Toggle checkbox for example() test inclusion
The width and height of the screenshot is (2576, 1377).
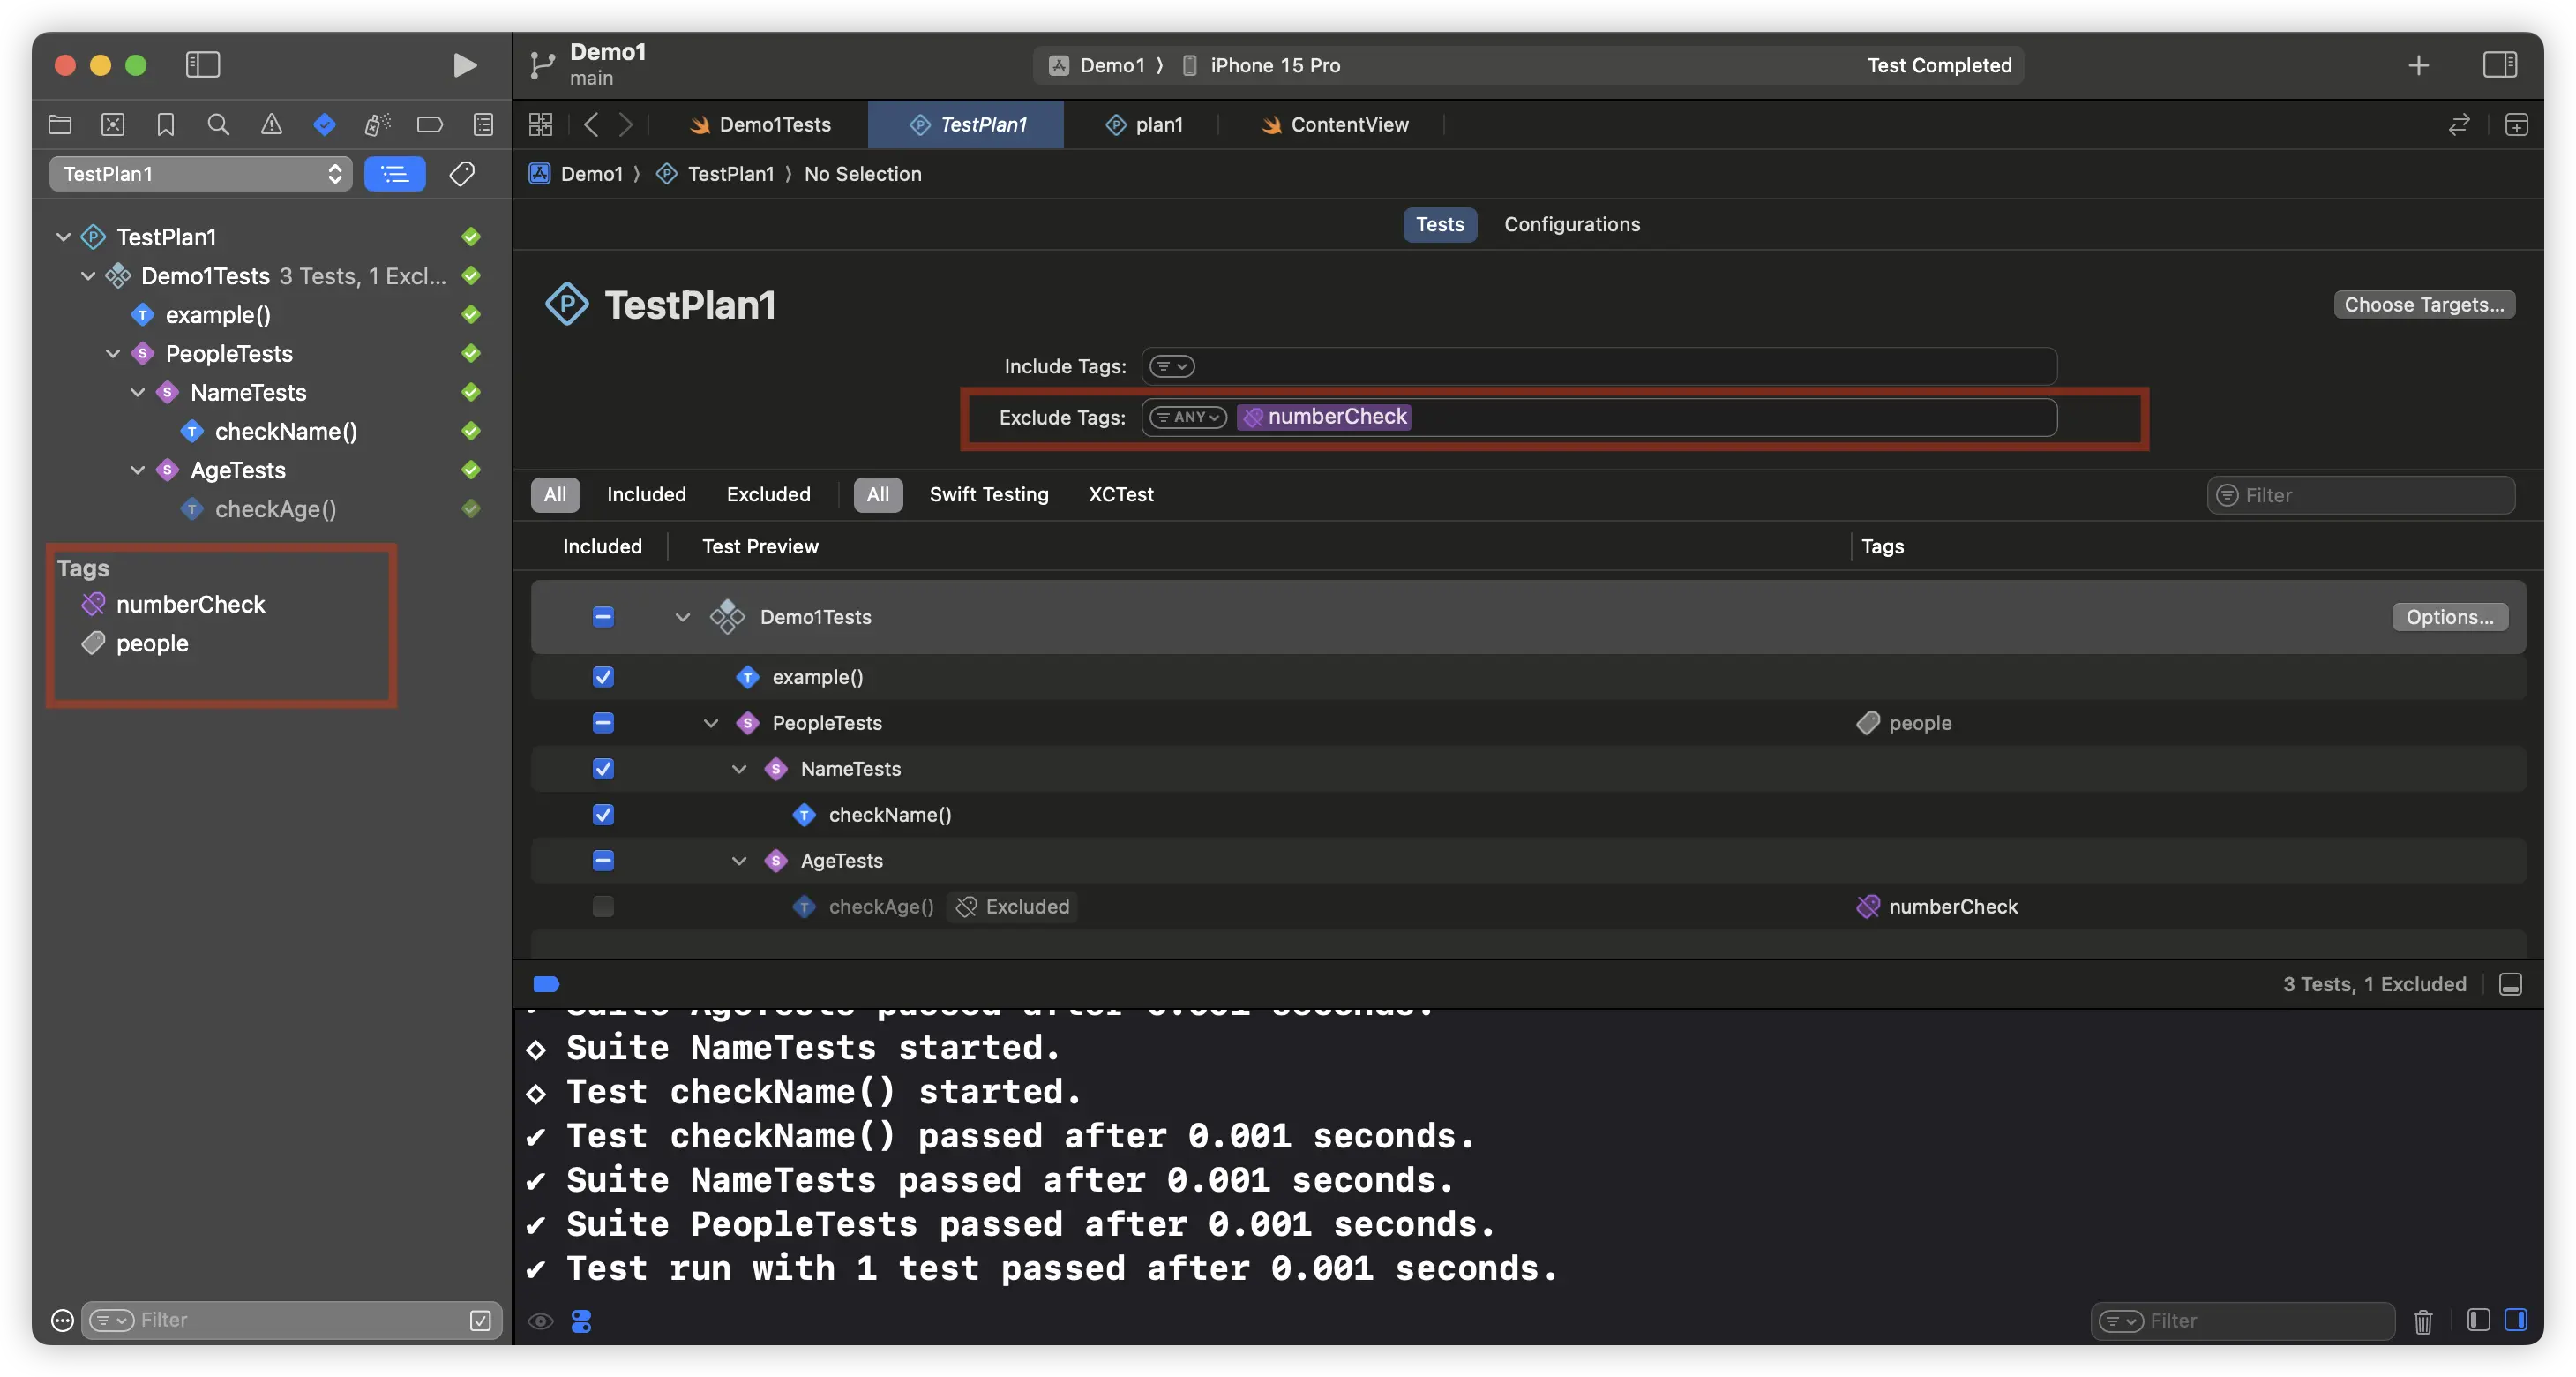click(603, 676)
